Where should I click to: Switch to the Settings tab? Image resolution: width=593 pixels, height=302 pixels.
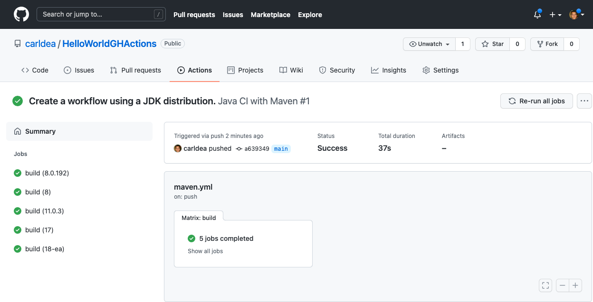tap(440, 70)
